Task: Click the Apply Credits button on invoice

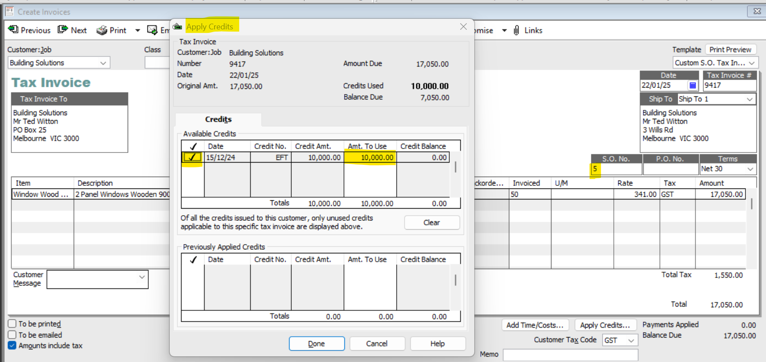Action: point(605,325)
